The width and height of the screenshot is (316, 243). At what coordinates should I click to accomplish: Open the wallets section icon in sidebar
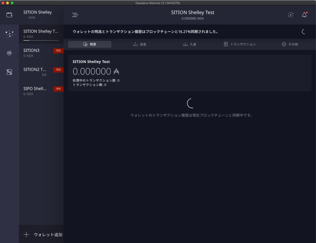tap(9, 15)
